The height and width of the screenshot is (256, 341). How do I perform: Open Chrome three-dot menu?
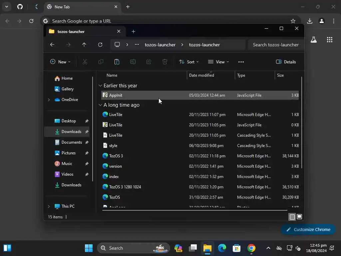[334, 21]
